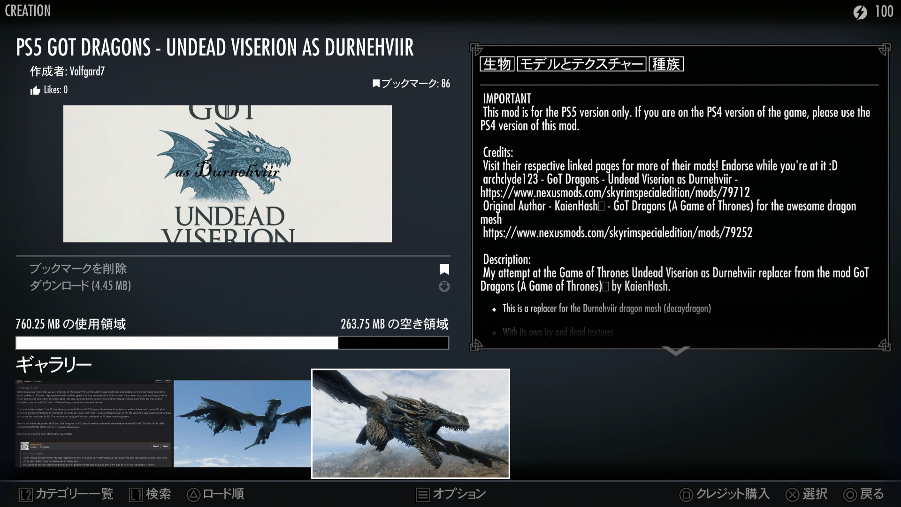Open the flying blue dragon gallery thumbnail
Screen dimensions: 901x507
coord(242,423)
